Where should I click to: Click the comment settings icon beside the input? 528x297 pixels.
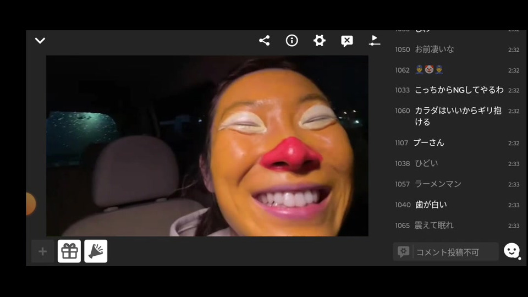click(403, 251)
